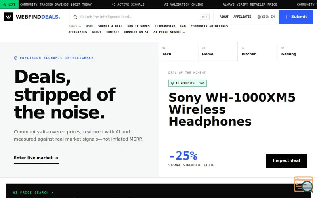Open How It Works page
317x198 pixels.
138,26
